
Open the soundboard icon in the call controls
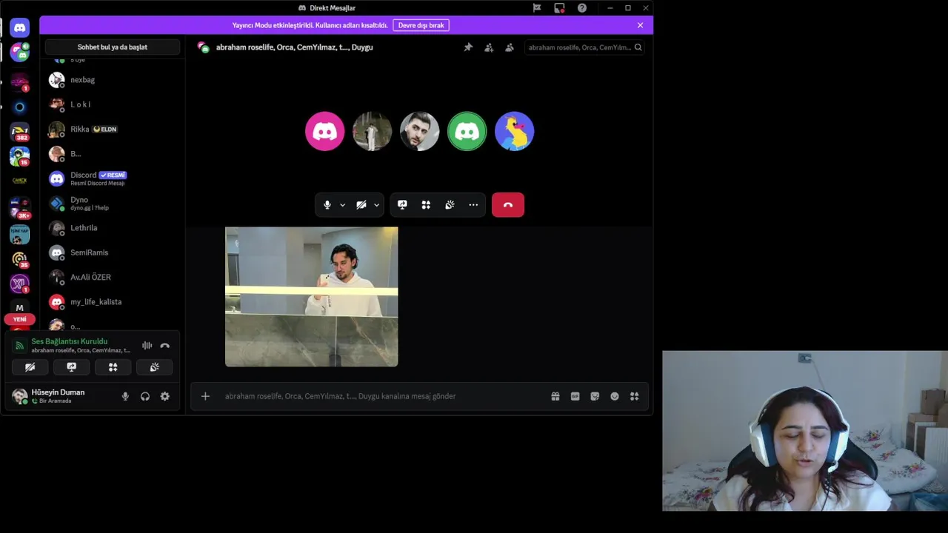point(450,205)
